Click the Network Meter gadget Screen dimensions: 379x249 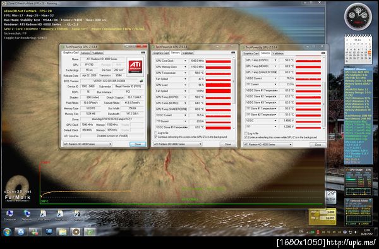358,212
